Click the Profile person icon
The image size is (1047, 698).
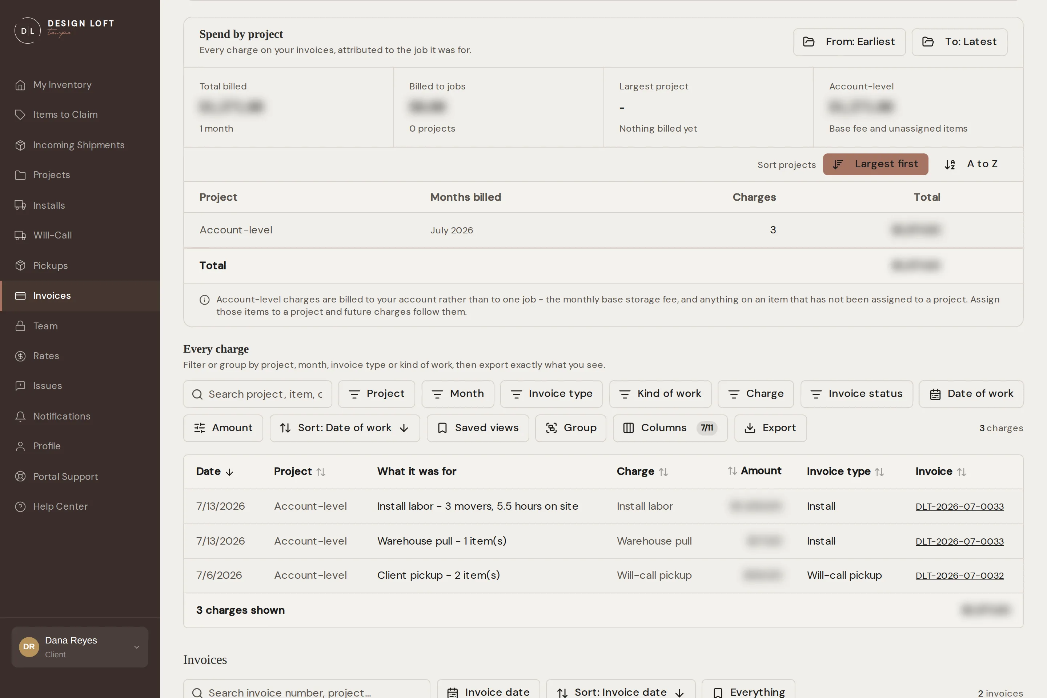(x=20, y=446)
